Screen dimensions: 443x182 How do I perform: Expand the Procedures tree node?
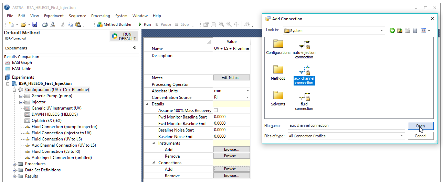click(15, 164)
